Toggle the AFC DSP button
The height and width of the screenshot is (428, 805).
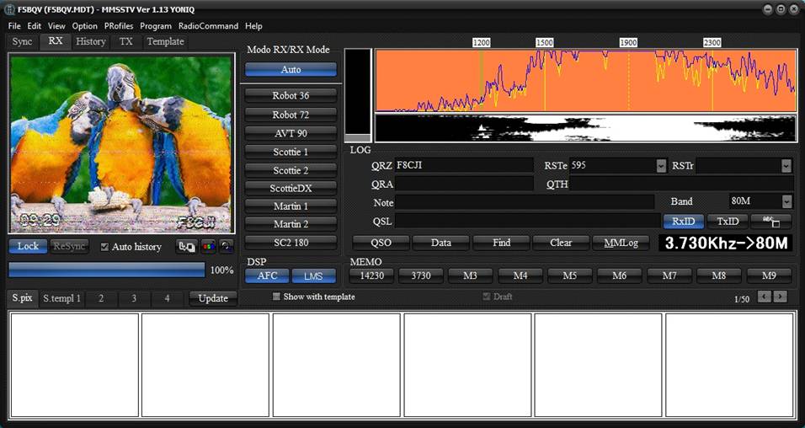268,276
